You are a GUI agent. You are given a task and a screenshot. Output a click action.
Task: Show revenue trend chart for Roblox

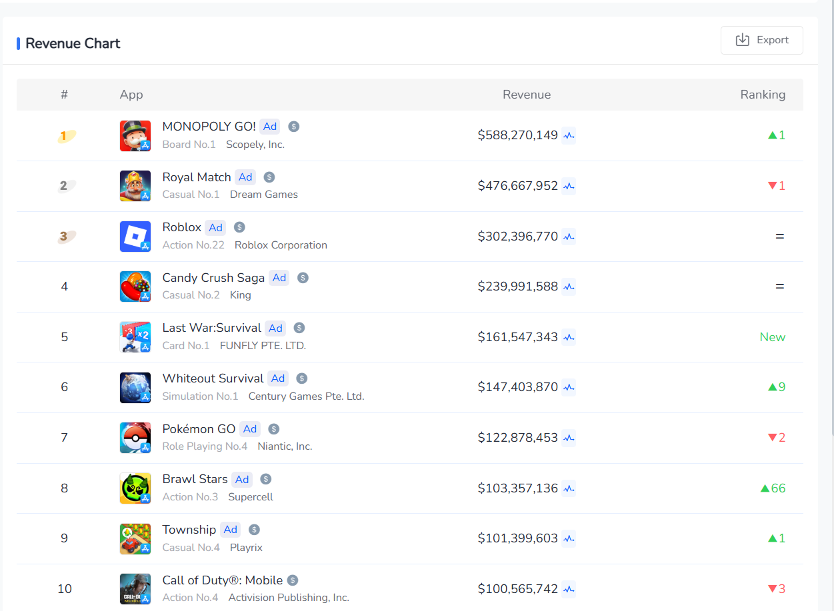tap(569, 237)
